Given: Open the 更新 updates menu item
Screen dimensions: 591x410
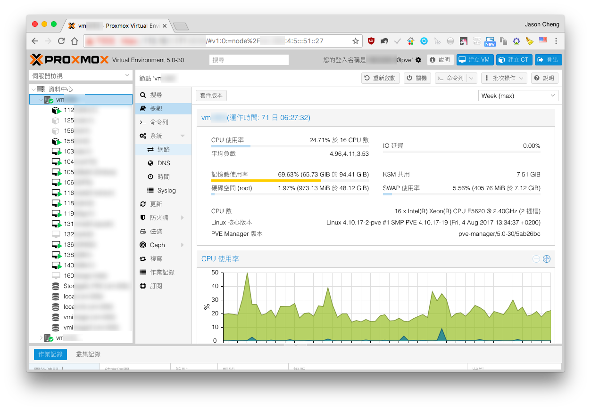Looking at the screenshot, I should click(x=164, y=204).
